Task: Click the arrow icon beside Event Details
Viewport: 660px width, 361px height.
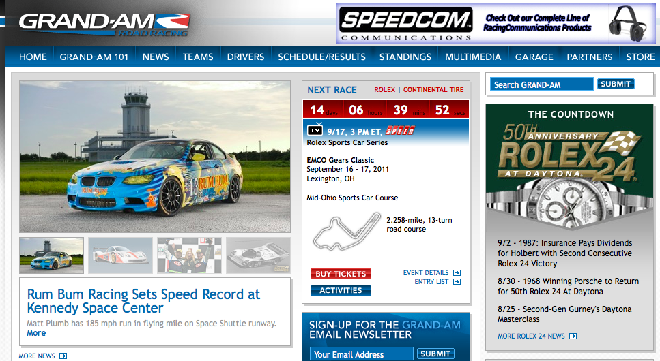Action: tap(457, 273)
